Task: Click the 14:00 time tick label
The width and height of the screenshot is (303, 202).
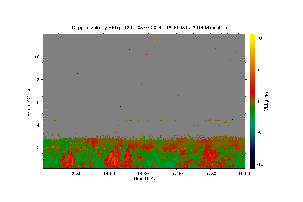Action: click(x=109, y=174)
